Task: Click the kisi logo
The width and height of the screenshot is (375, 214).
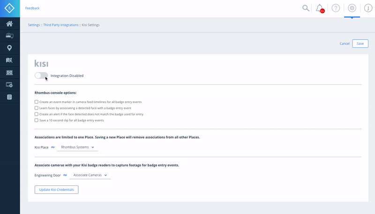Action: tap(41, 63)
